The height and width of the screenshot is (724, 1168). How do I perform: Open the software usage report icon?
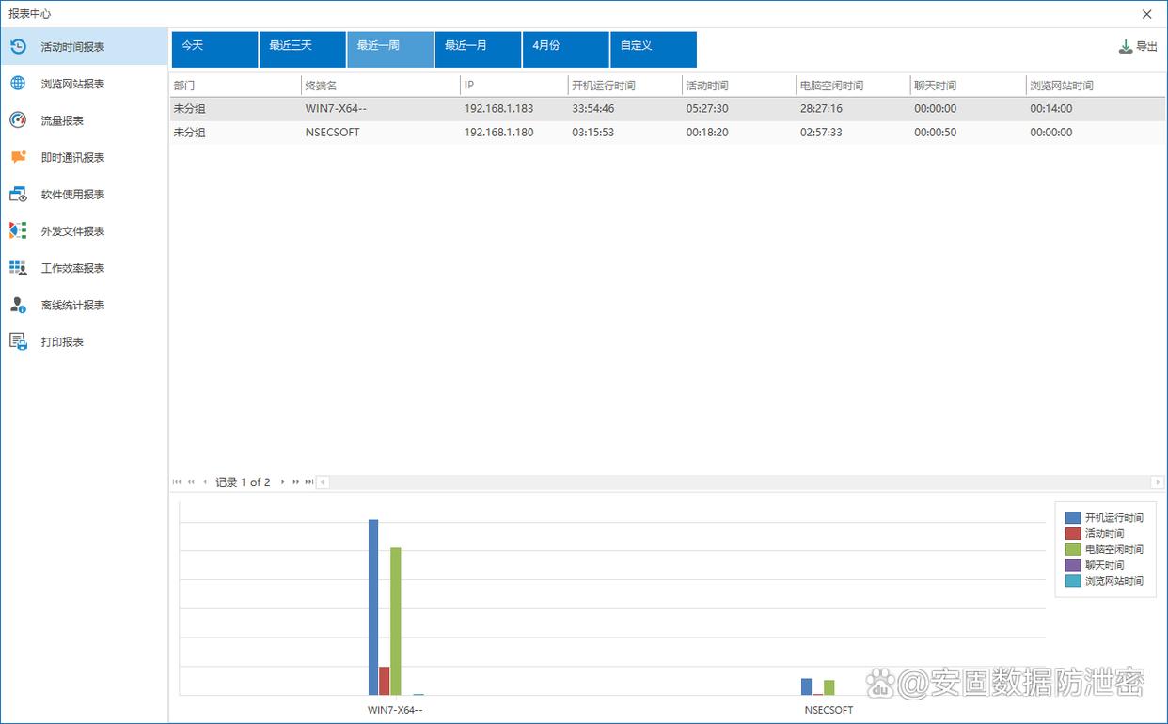coord(18,195)
